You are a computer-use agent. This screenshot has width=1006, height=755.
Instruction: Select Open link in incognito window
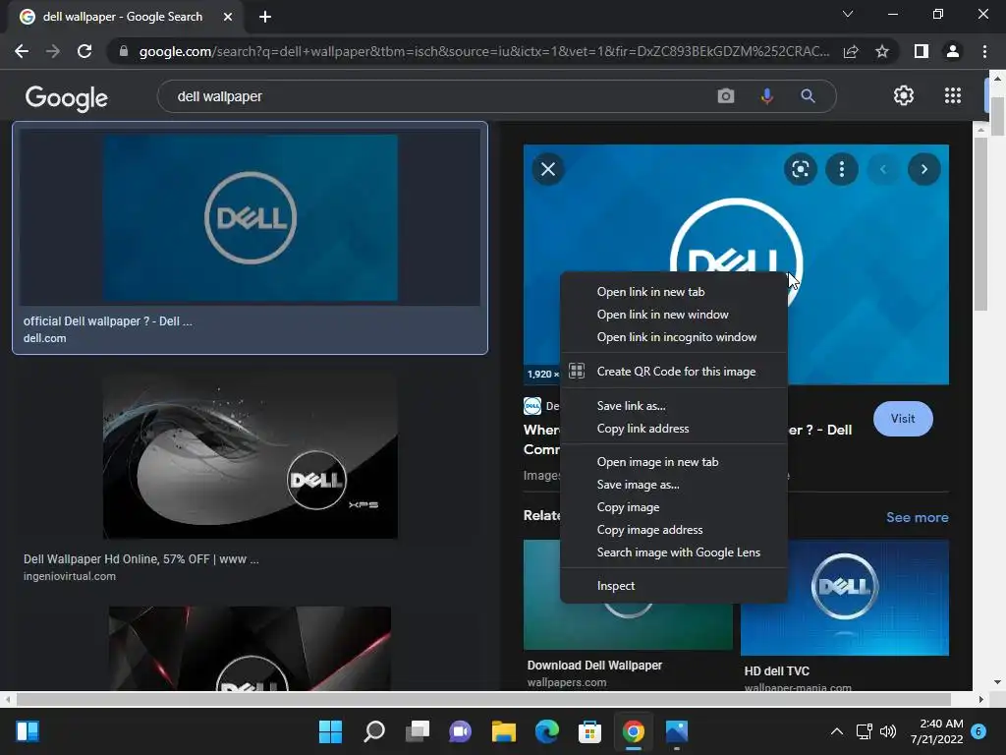tap(674, 337)
